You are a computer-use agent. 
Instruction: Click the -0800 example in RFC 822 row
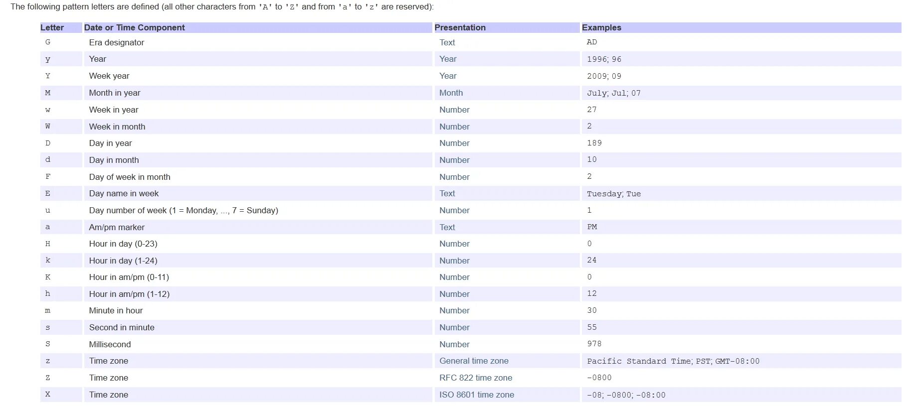point(599,378)
